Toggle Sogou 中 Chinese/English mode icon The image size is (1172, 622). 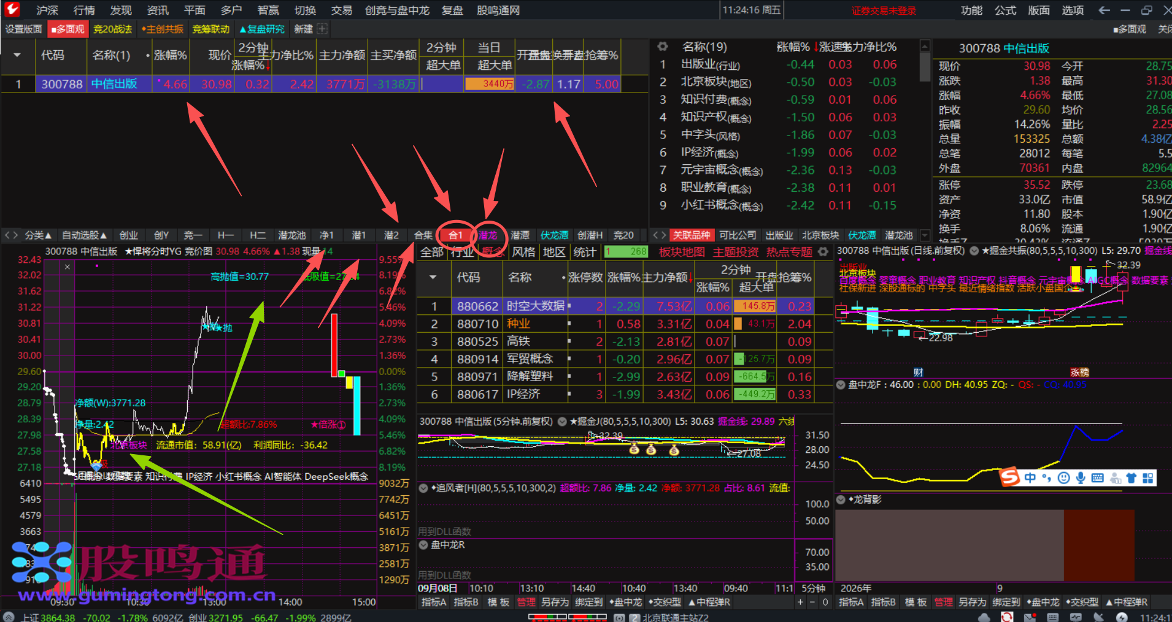click(1030, 478)
